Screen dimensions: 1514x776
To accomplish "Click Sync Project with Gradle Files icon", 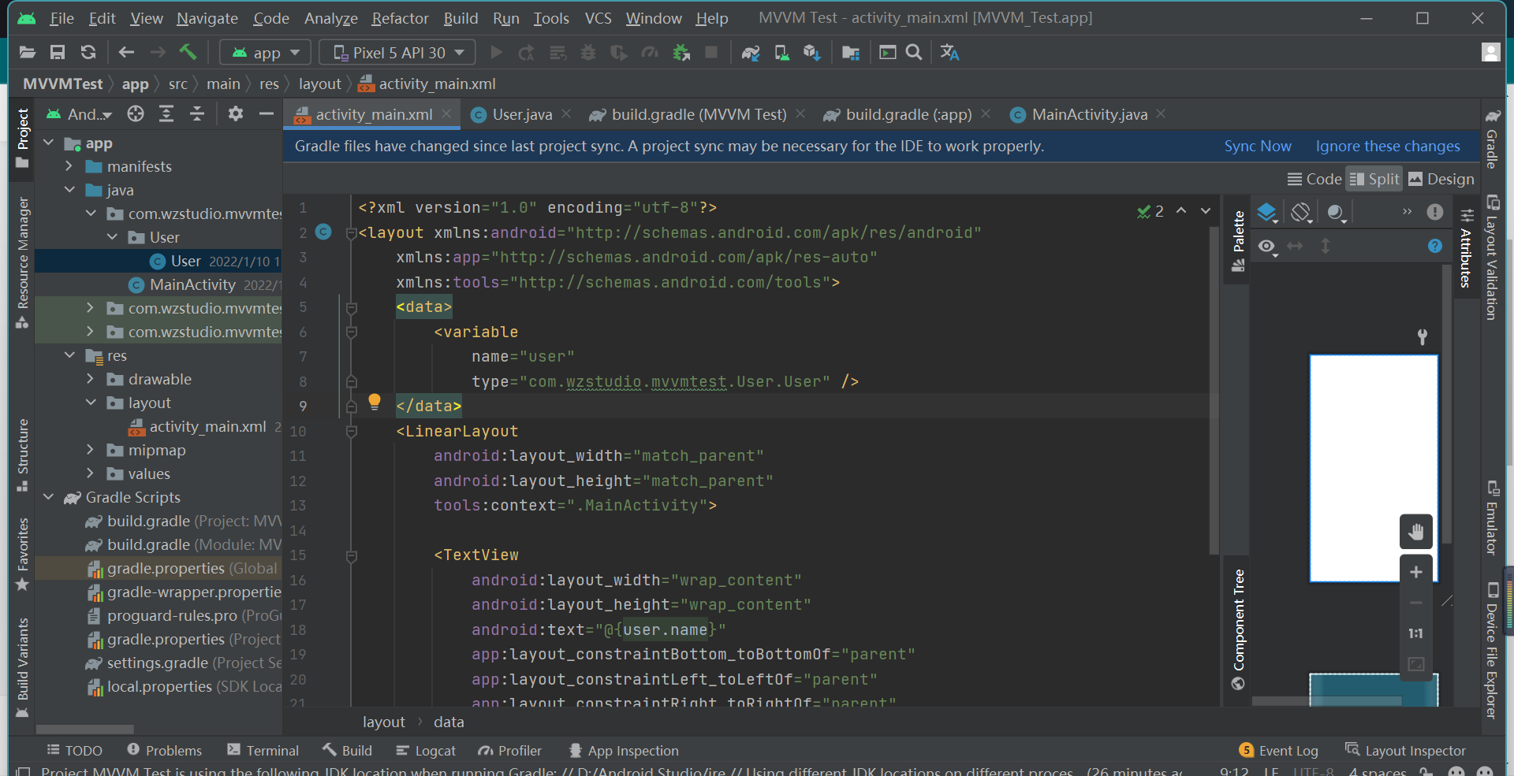I will pos(750,53).
